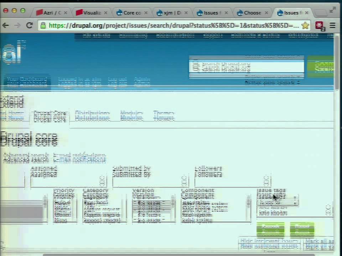Image resolution: width=342 pixels, height=256 pixels.
Task: Bookmark page with the star icon
Action: tap(305, 26)
